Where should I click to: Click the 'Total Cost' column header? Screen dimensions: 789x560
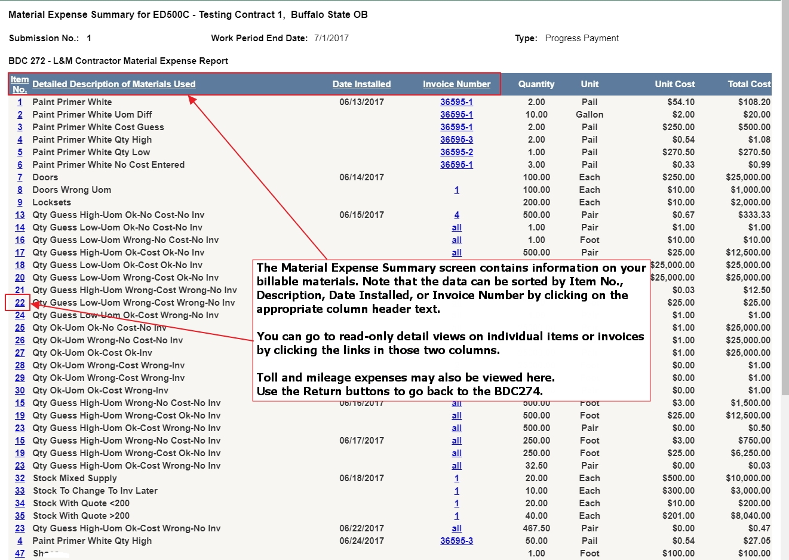tap(749, 84)
